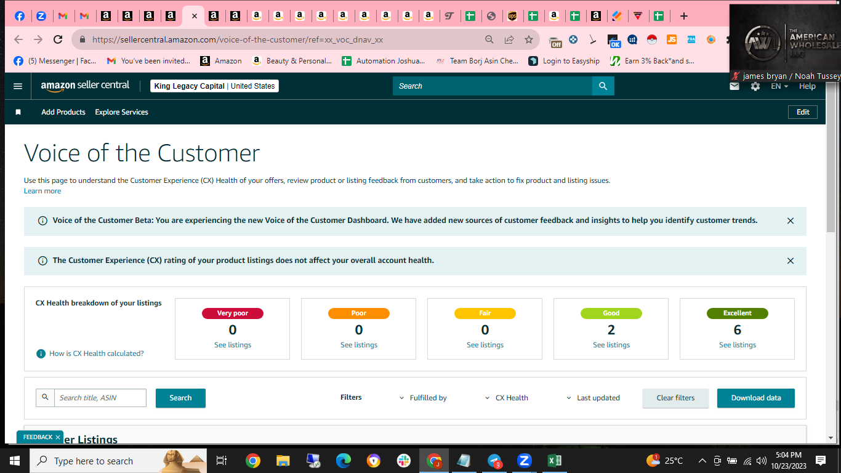Switch to the Zoom browser tab
The height and width of the screenshot is (473, 841).
click(41, 16)
